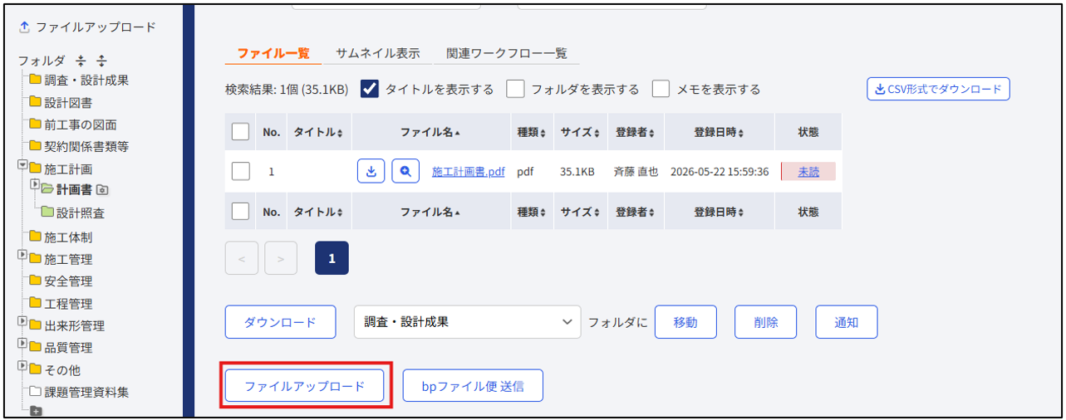Click the ファイルアップロード button below the list
Viewport: 1066px width, 420px height.
305,386
